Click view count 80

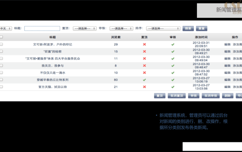point(116,80)
